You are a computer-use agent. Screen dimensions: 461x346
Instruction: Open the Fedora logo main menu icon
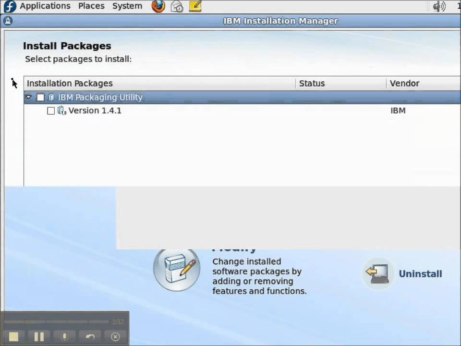pyautogui.click(x=10, y=6)
